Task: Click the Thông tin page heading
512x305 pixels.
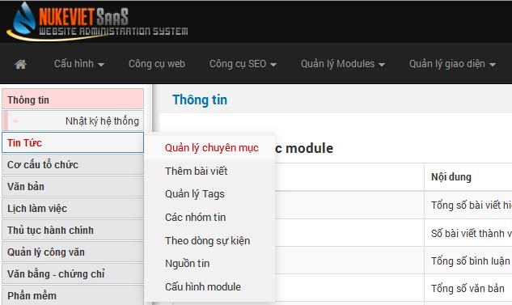Action: pos(200,100)
